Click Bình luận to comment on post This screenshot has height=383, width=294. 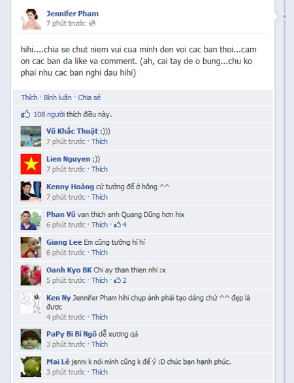coord(57,98)
